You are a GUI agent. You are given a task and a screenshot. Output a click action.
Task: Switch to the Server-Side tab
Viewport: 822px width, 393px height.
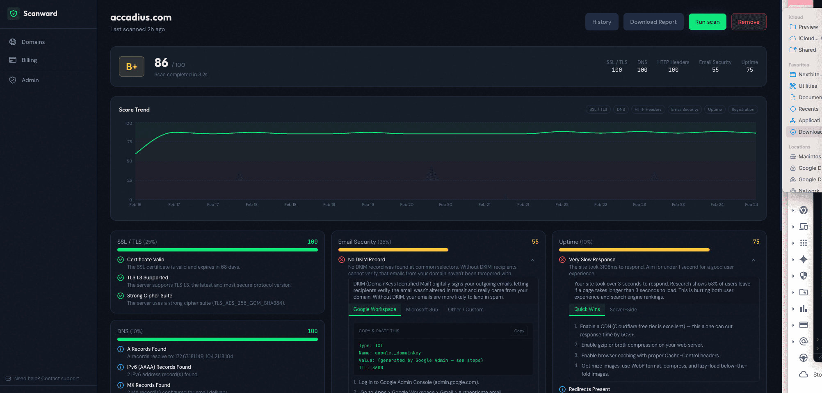click(x=623, y=310)
